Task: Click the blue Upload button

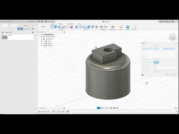Action: coord(20,29)
